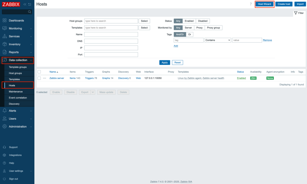The height and width of the screenshot is (184, 307).
Task: Set Status filter to Any
Action: point(178,21)
